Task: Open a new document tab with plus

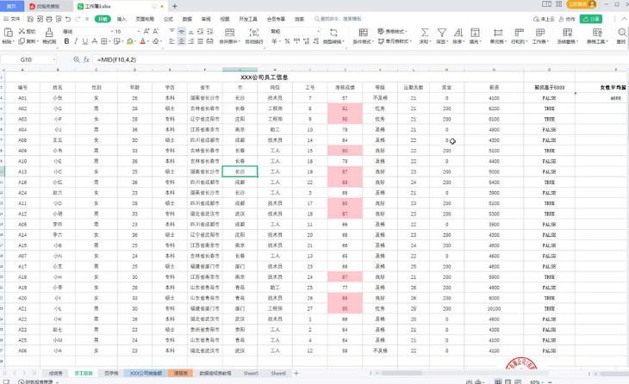Action: (x=175, y=6)
